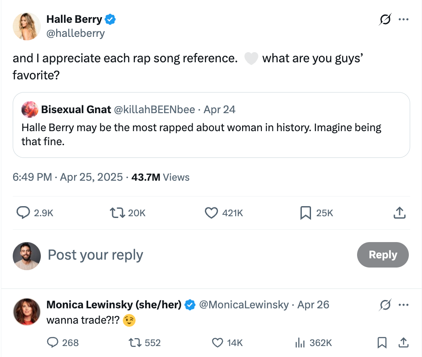Open @killahBEENbee's quoted post
The width and height of the screenshot is (422, 357).
click(x=211, y=125)
